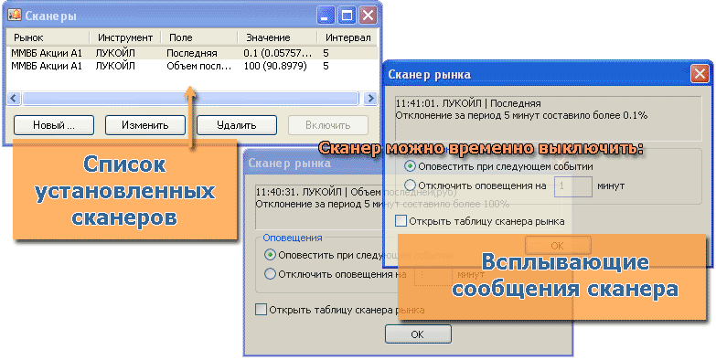The width and height of the screenshot is (716, 360).
Task: Click the Изменить button
Action: [145, 125]
